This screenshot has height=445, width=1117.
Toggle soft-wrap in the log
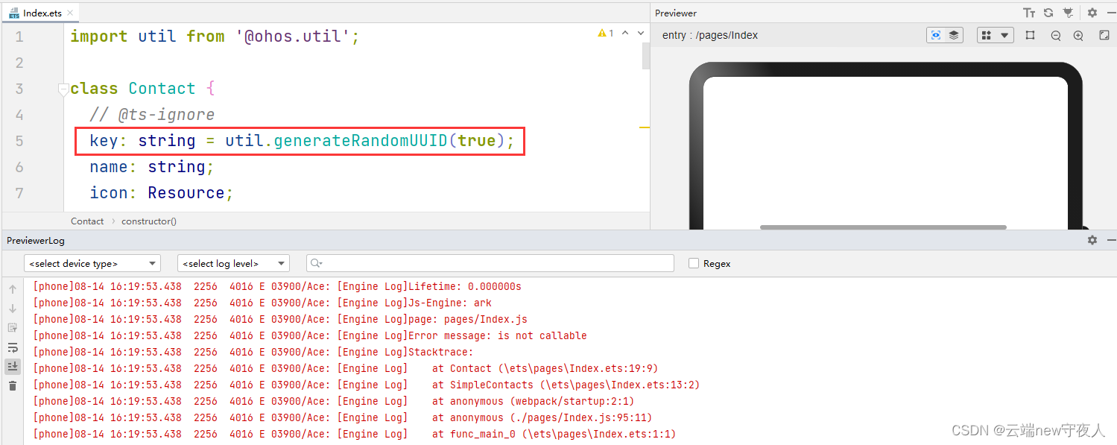coord(13,347)
